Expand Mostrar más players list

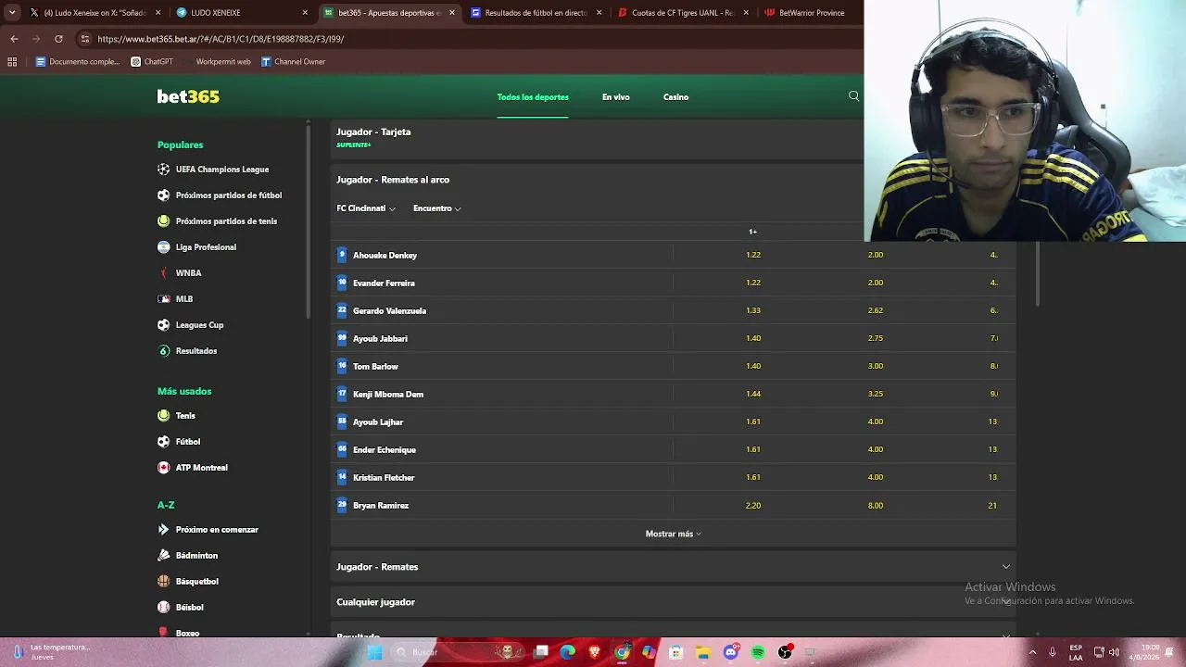coord(674,534)
